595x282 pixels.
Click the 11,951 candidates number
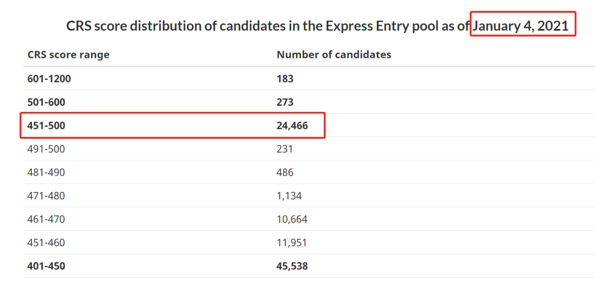[291, 243]
